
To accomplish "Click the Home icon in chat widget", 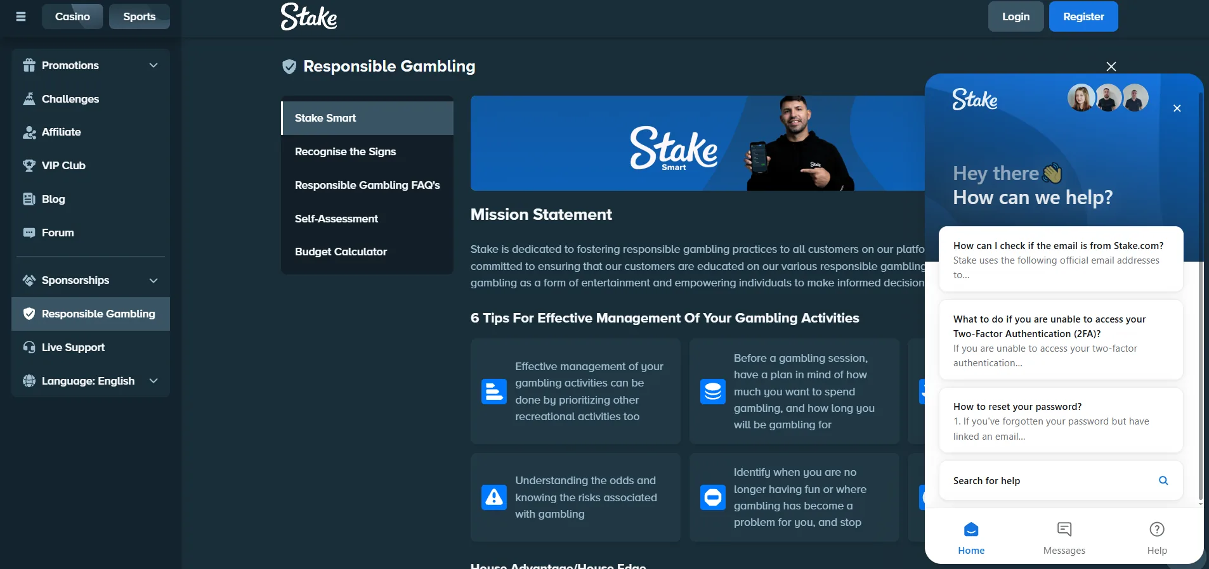I will click(x=971, y=529).
